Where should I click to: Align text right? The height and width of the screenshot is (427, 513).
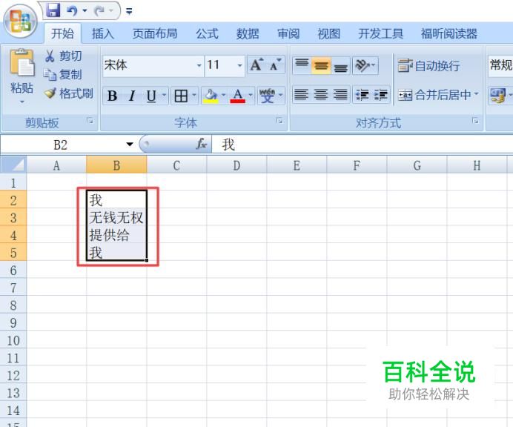(x=340, y=95)
